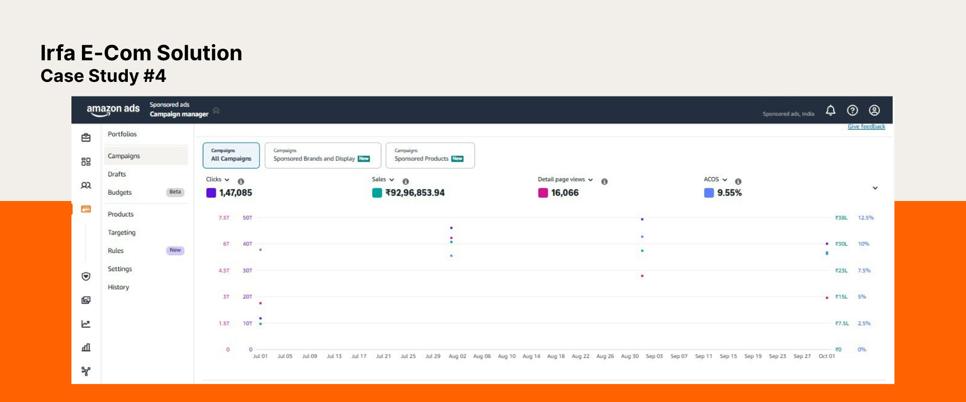Collapse the metrics chart with chevron
966x402 pixels.
875,188
